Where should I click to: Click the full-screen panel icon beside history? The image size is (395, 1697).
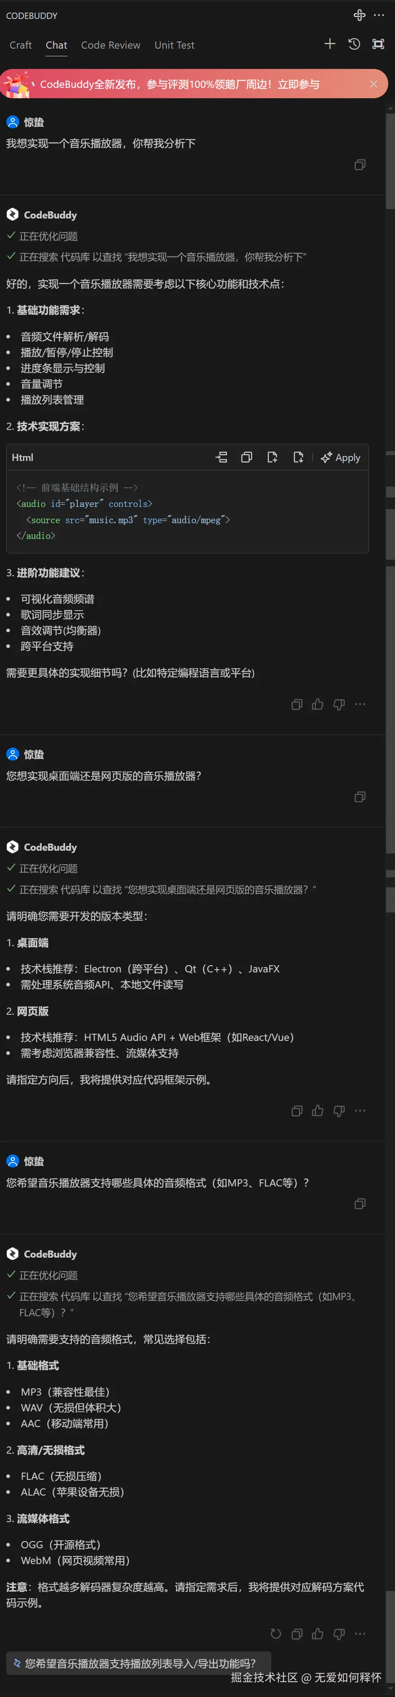point(378,44)
